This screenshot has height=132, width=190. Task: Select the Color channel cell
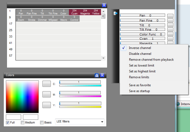(x=64, y=12)
